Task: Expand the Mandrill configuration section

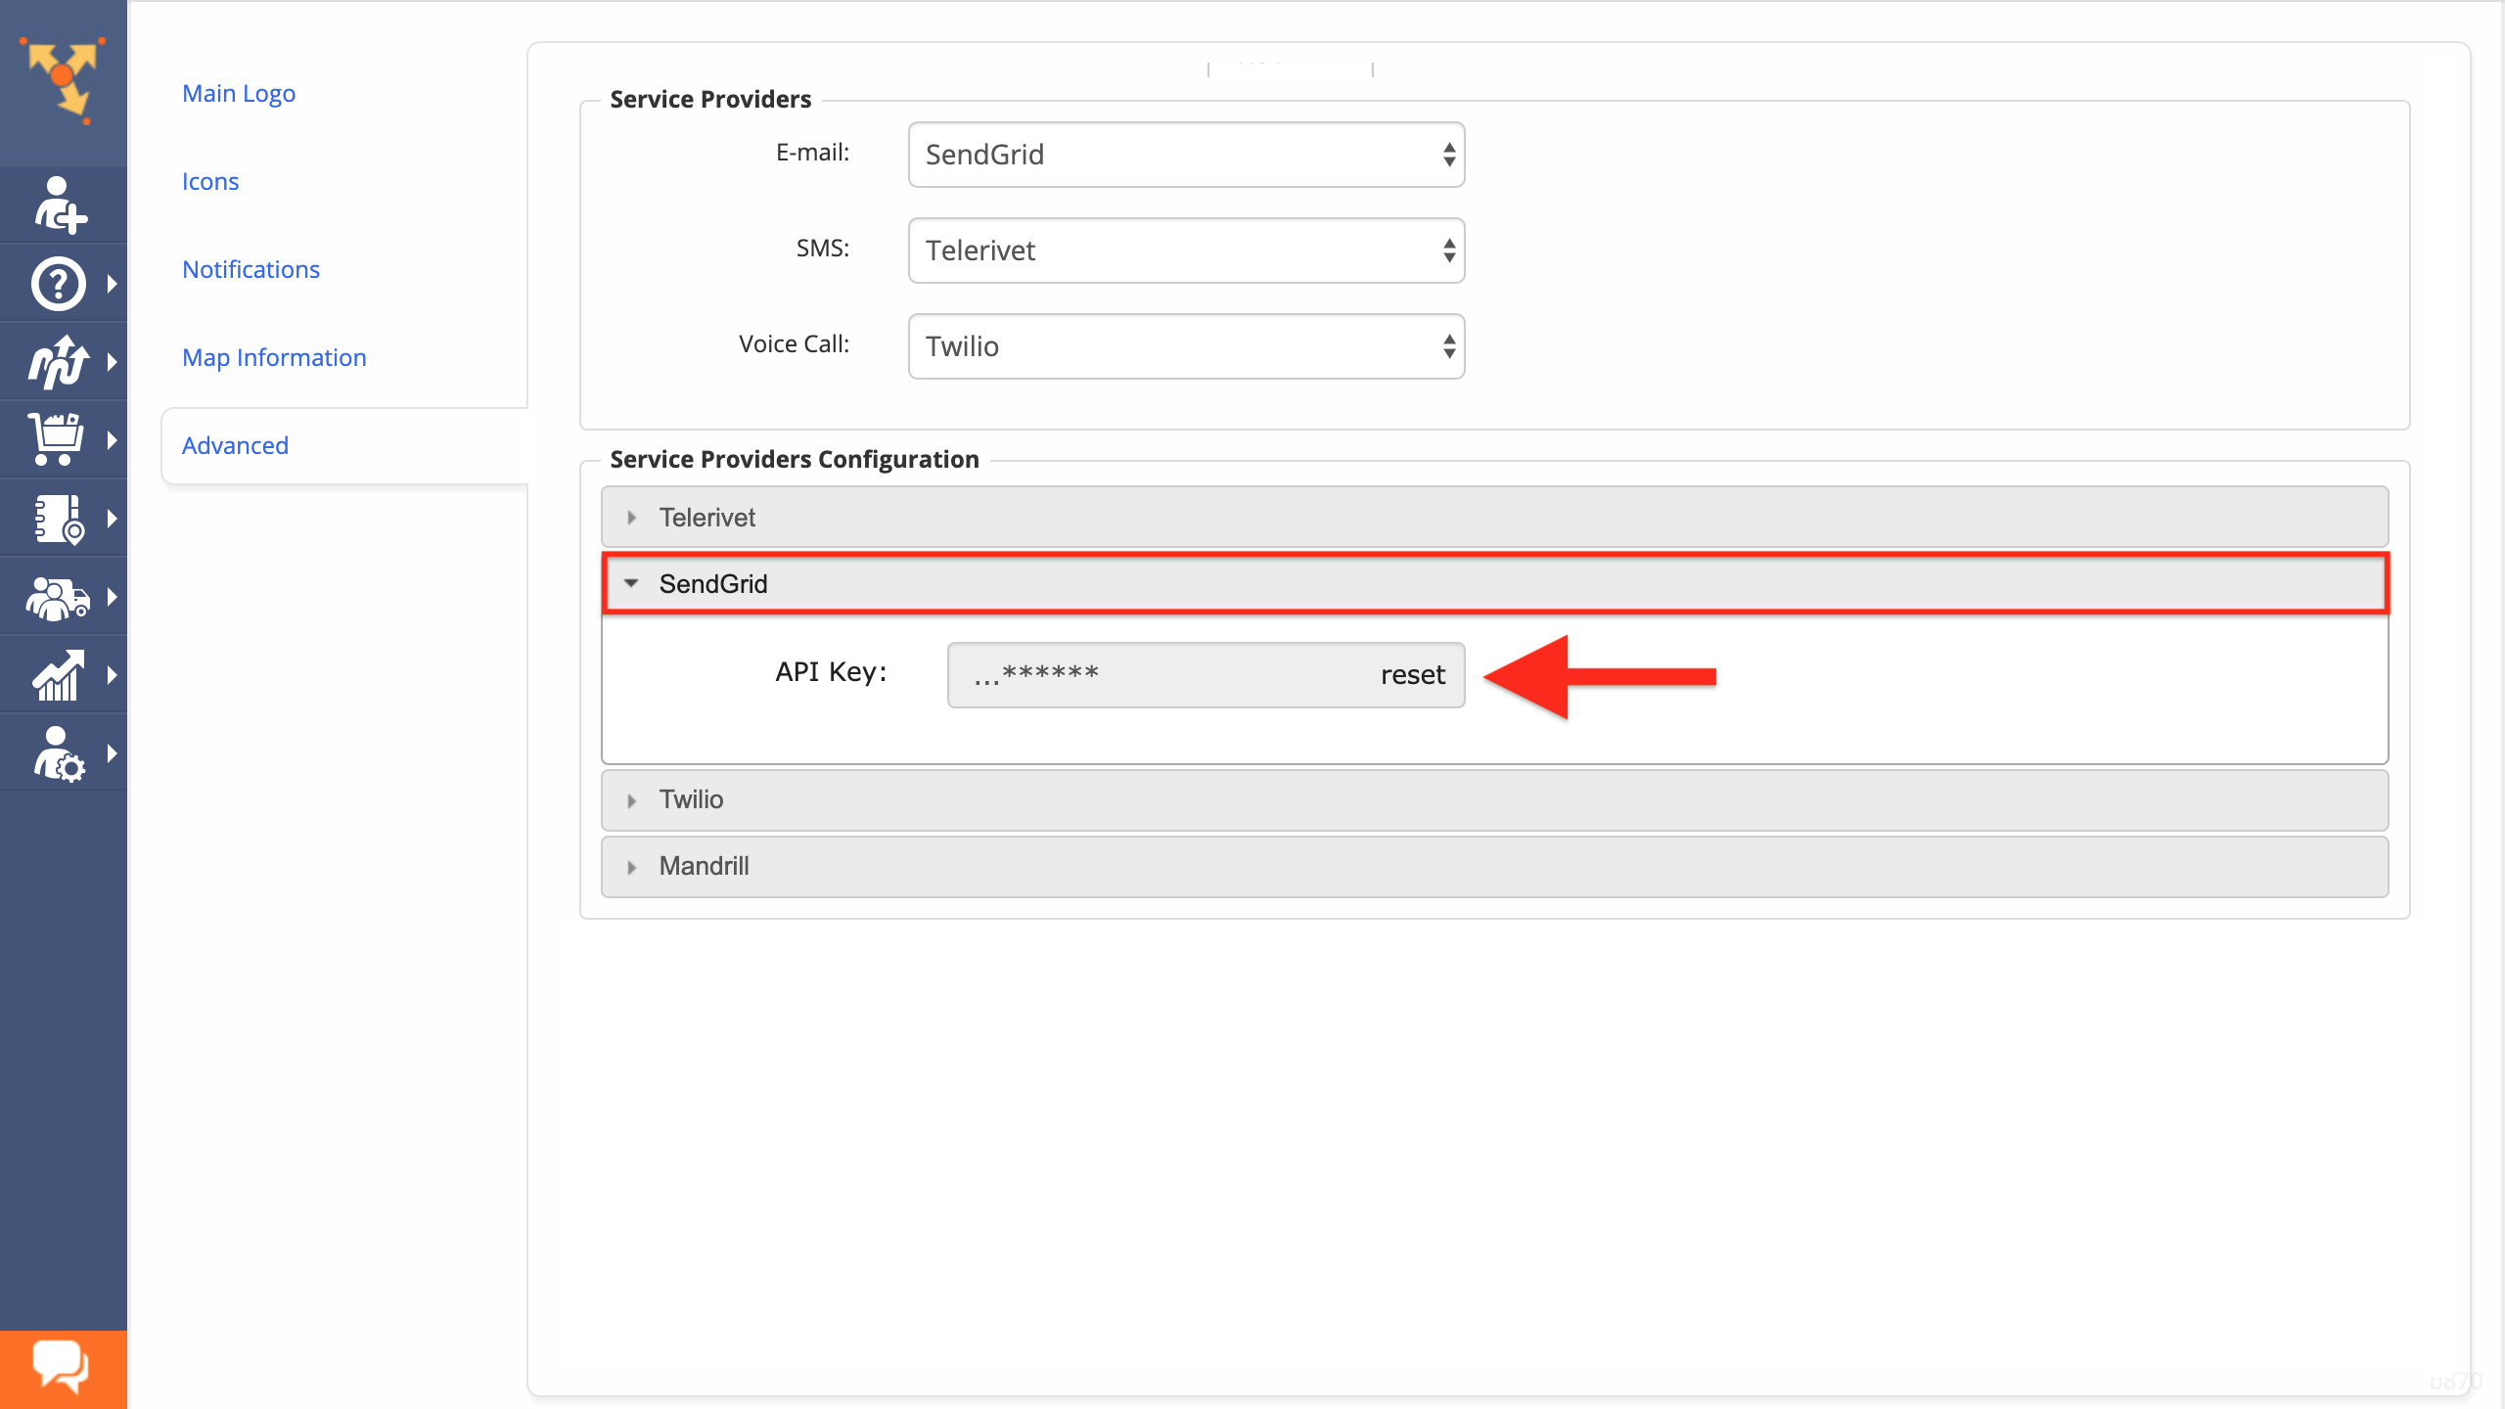Action: click(x=1494, y=867)
